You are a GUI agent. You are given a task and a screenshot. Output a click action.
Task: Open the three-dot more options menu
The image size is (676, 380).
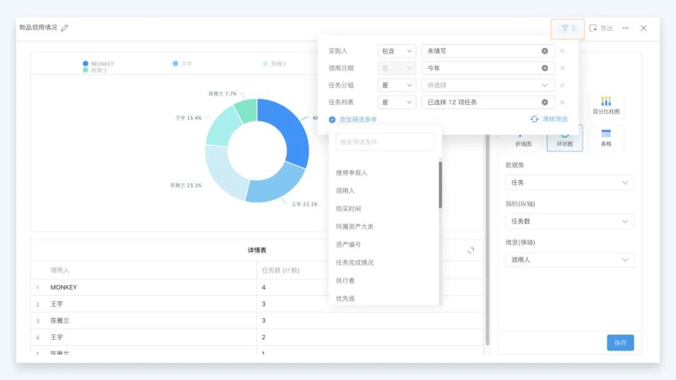tap(625, 28)
